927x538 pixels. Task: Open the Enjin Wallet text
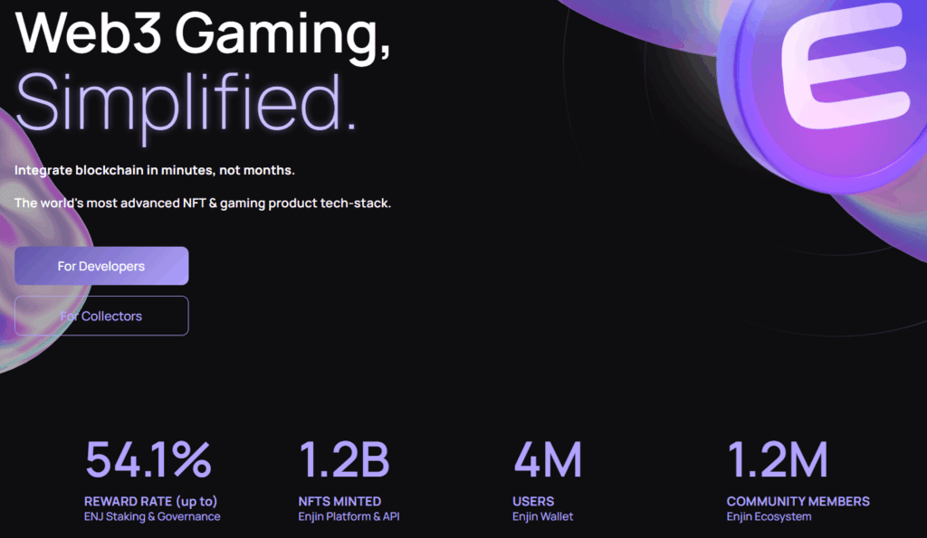[x=543, y=516]
